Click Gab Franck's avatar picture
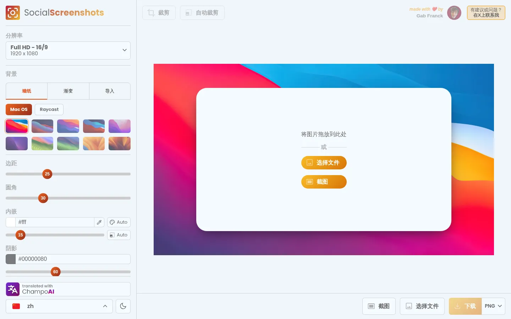Viewport: 511px width, 319px height. [454, 13]
